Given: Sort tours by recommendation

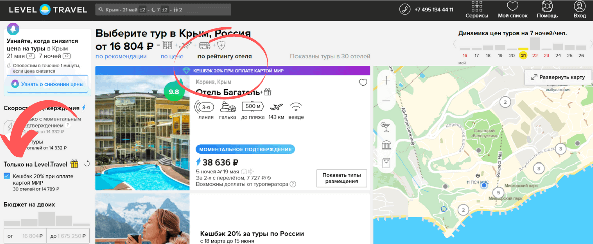Looking at the screenshot, I should 121,57.
